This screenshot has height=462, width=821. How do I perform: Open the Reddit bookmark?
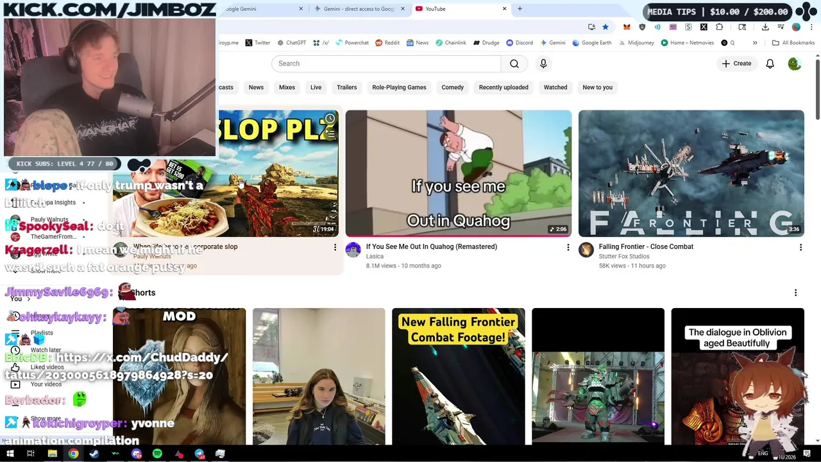coord(387,43)
